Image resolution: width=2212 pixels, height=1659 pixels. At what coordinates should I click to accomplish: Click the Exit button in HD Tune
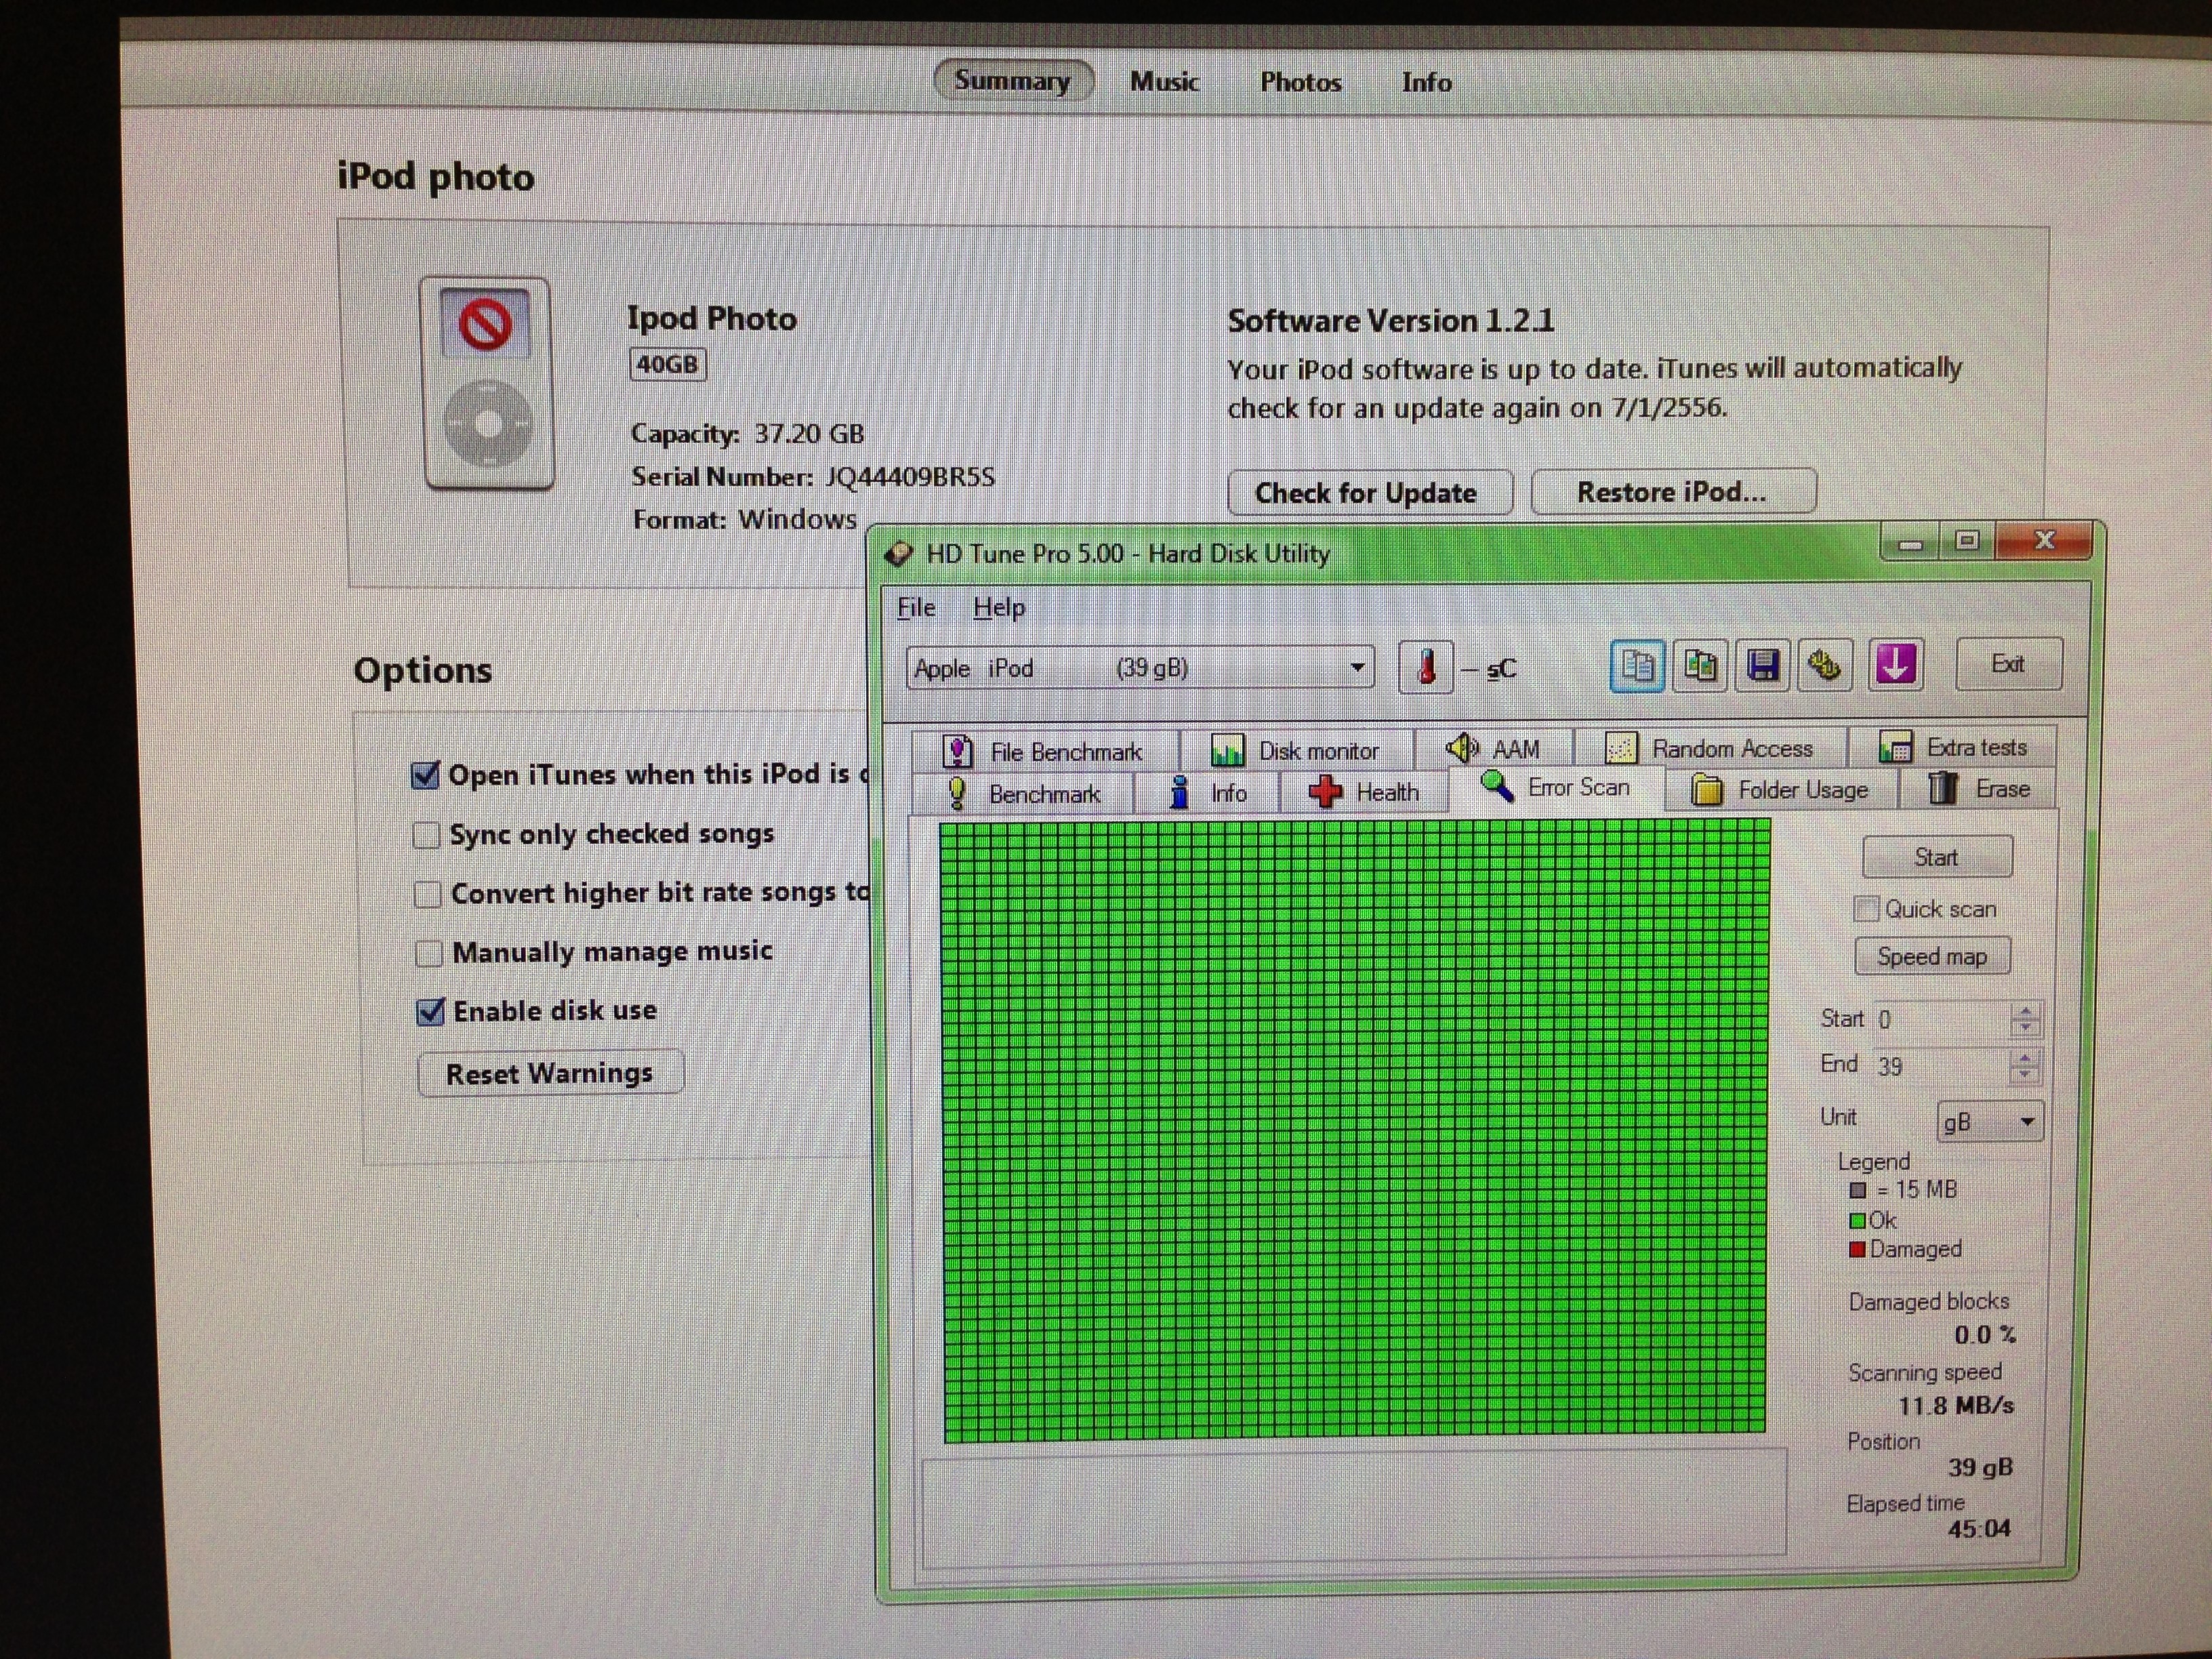pyautogui.click(x=2008, y=663)
